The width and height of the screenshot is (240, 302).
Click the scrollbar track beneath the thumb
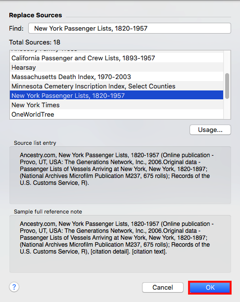pos(227,109)
